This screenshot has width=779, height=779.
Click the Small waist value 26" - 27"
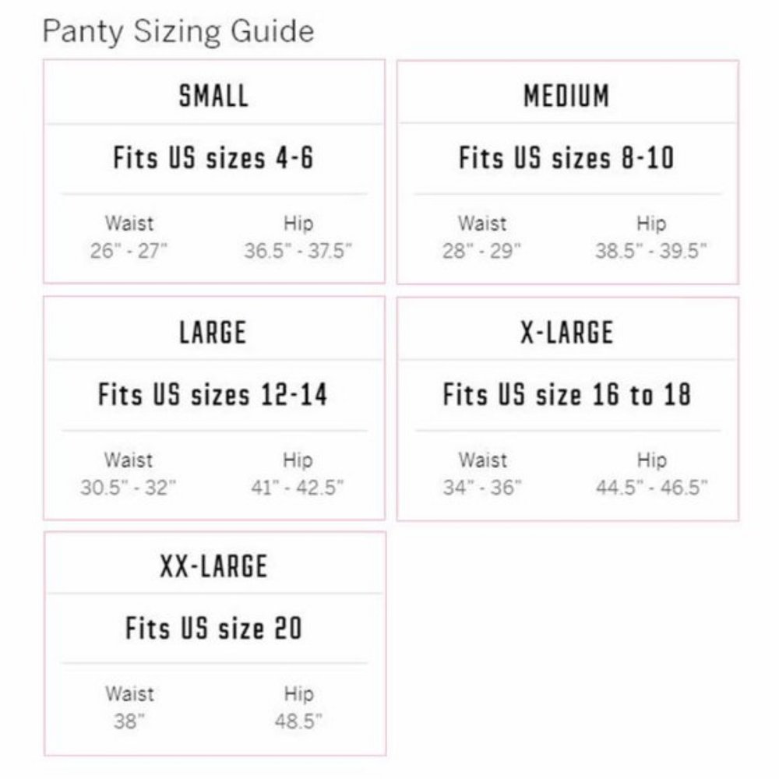129,252
